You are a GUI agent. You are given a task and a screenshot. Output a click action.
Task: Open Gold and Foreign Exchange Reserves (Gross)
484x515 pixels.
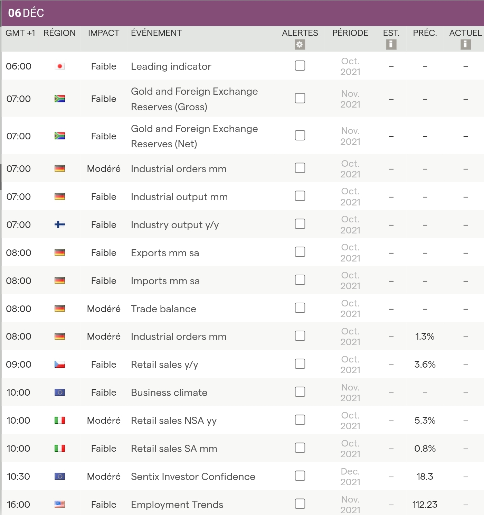tap(194, 99)
